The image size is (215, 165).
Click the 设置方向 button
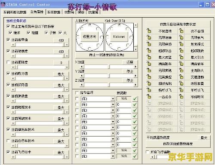tap(89, 37)
